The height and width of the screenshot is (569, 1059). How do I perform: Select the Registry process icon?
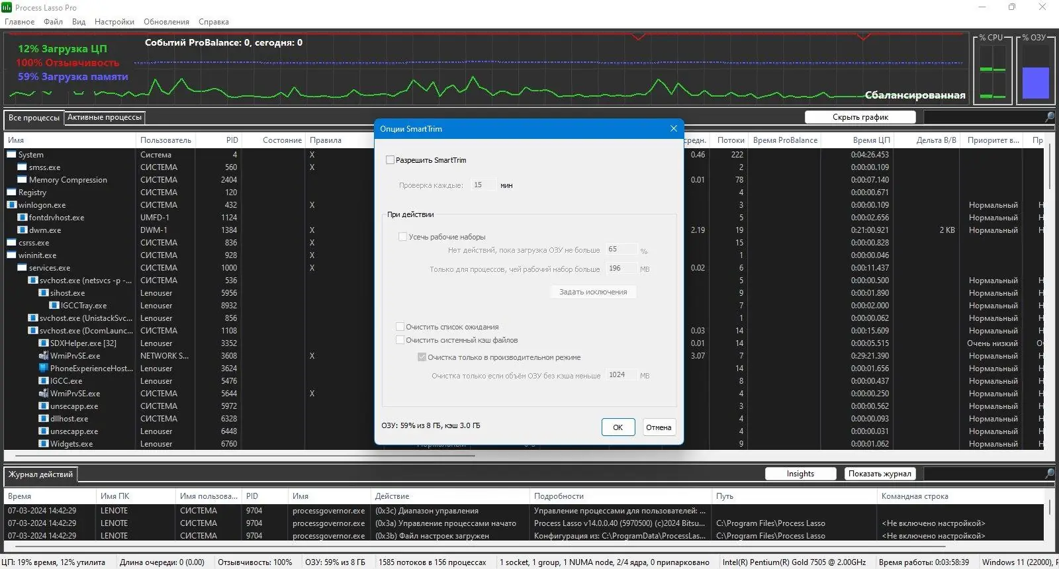pos(11,193)
